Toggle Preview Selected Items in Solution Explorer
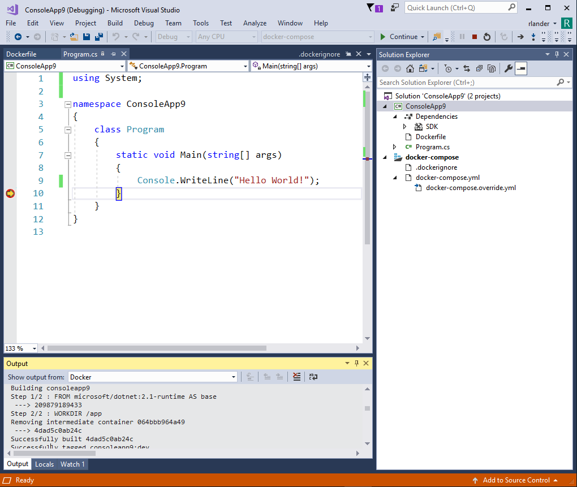Screen dimensions: 577x487 (521, 68)
